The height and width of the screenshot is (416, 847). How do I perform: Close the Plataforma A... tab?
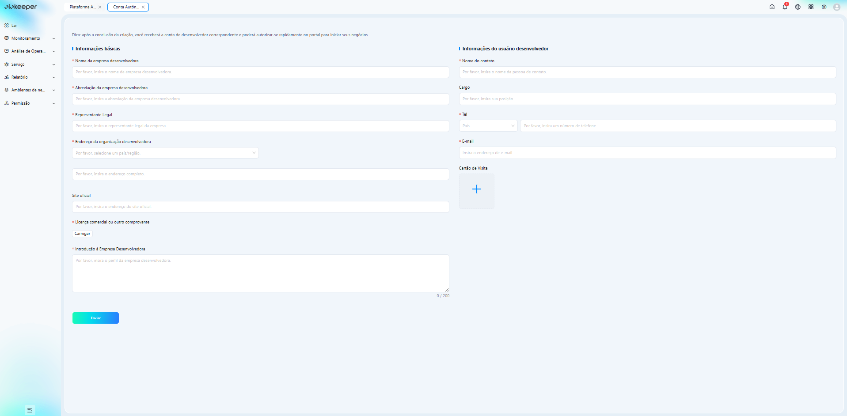coord(100,7)
